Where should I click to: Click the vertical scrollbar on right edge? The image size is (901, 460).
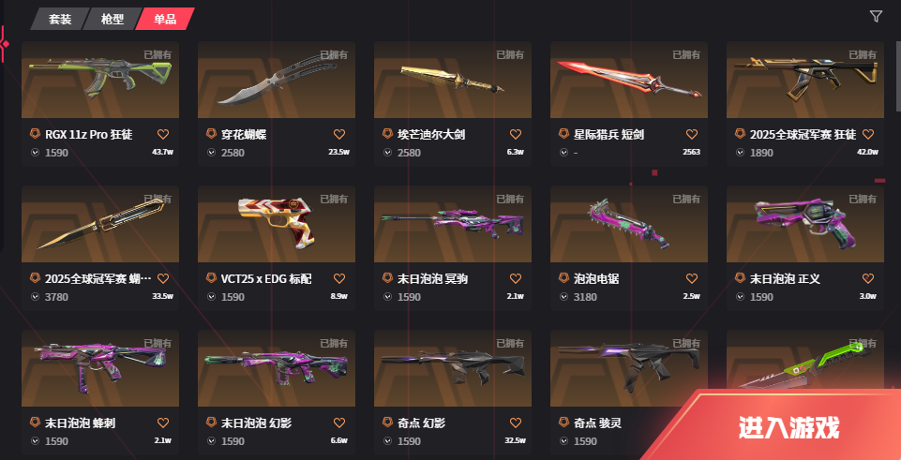898,77
